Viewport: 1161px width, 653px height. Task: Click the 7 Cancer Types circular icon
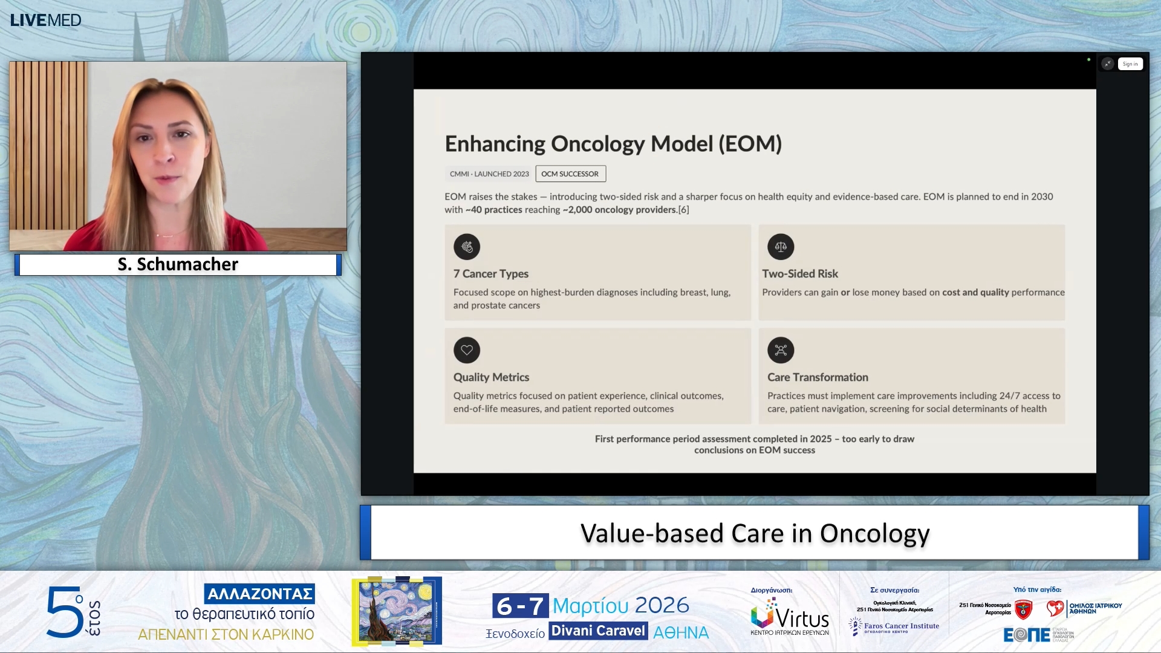click(467, 247)
